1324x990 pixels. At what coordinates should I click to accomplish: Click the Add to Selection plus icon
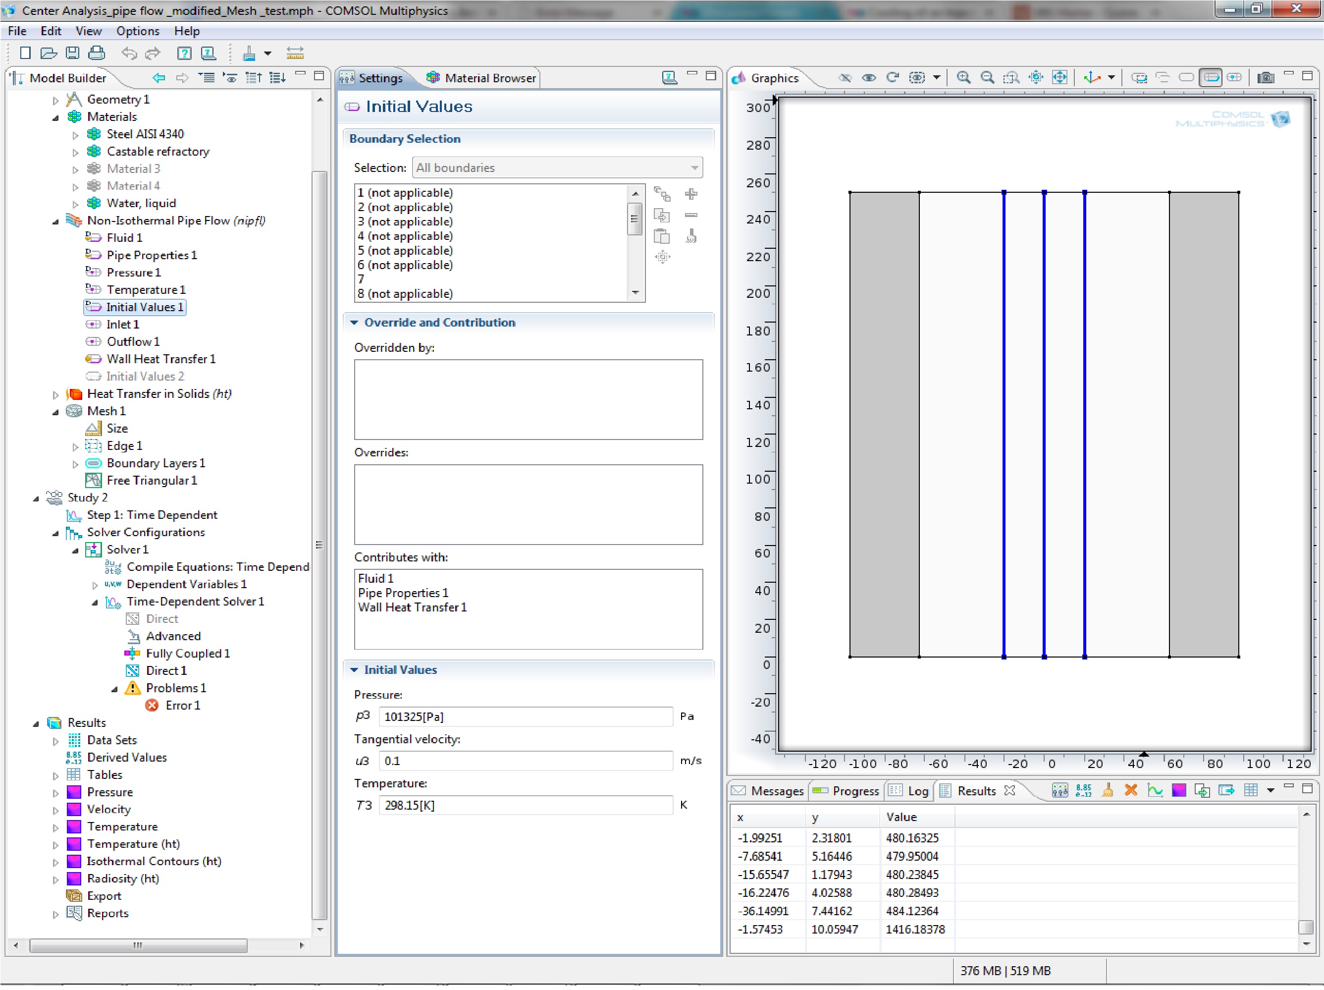[x=691, y=194]
